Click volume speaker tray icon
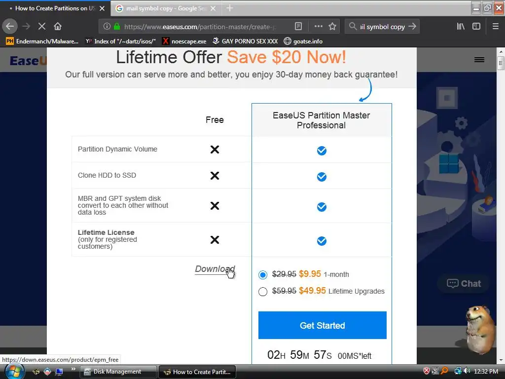Viewport: 505px width, 379px height. 467,371
